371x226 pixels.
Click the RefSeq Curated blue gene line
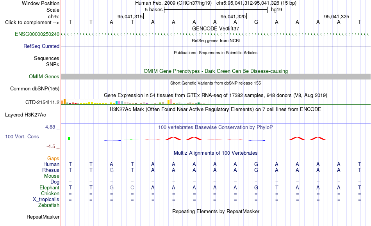coord(216,46)
